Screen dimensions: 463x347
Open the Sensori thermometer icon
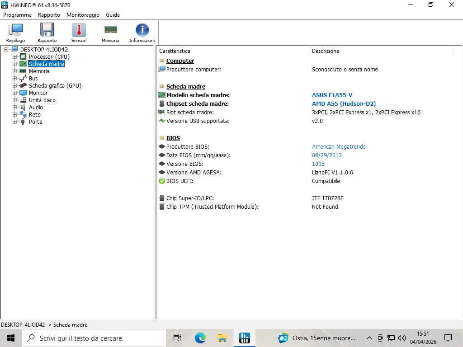pyautogui.click(x=79, y=33)
